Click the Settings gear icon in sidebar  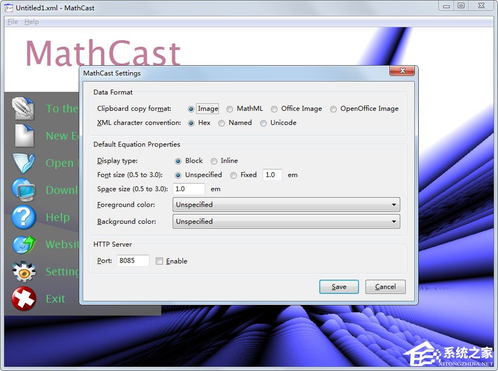pos(24,272)
